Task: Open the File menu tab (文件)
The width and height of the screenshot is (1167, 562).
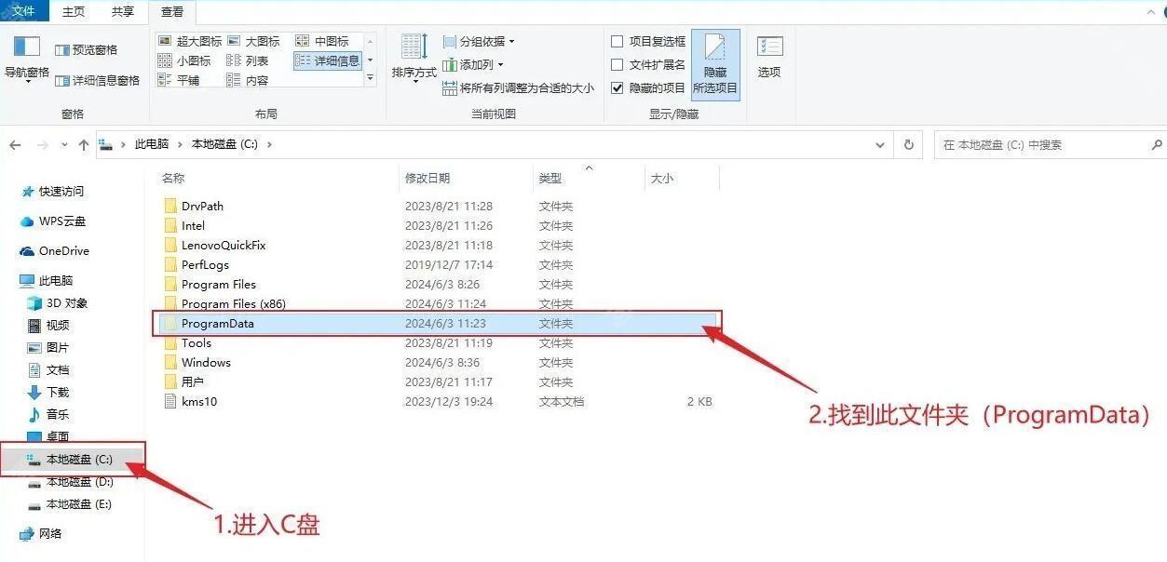Action: pyautogui.click(x=23, y=11)
